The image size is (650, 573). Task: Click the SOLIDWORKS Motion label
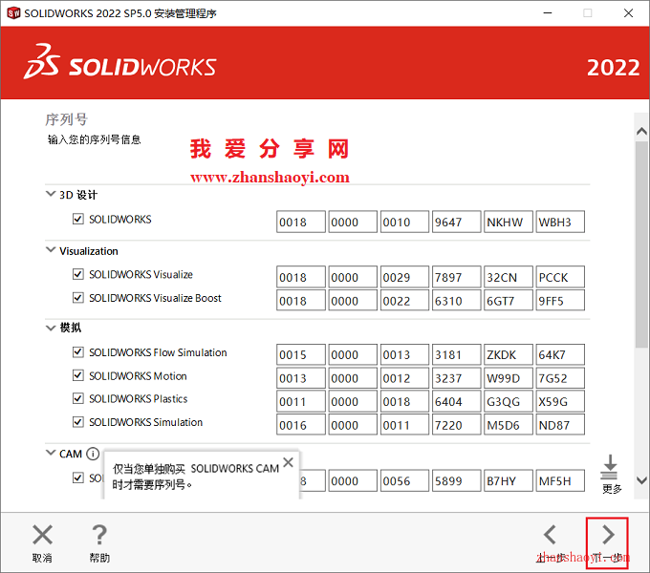point(138,376)
